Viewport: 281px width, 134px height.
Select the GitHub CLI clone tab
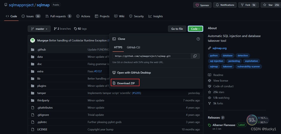tap(134, 47)
